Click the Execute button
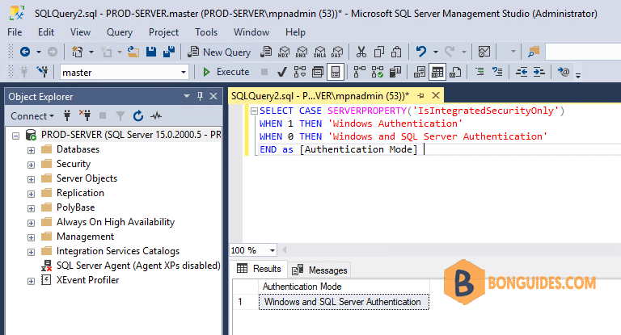 (226, 72)
